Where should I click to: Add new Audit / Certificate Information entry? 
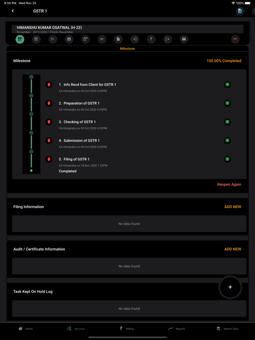point(233,249)
